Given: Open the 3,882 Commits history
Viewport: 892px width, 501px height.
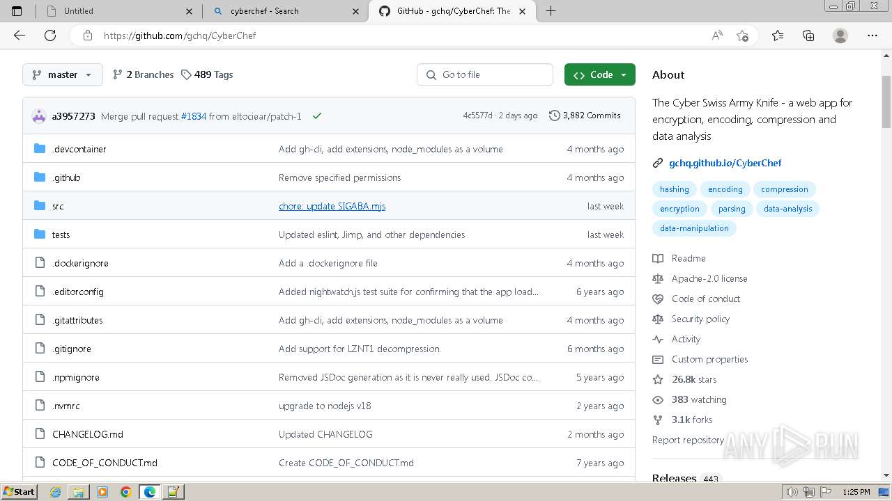Looking at the screenshot, I should (585, 116).
